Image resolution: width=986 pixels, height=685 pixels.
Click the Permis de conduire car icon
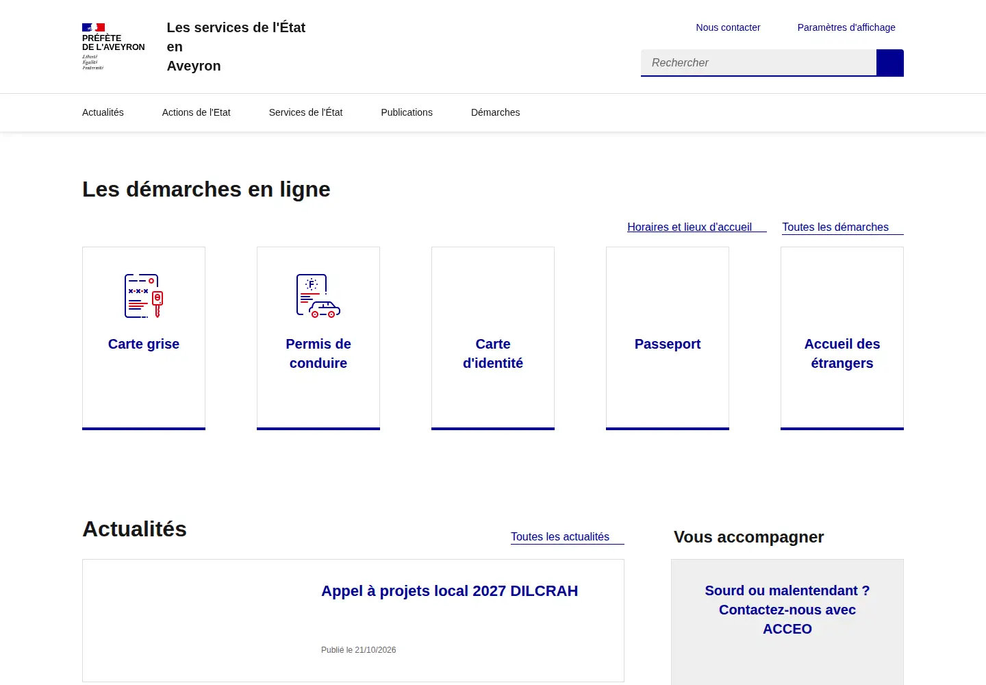[x=318, y=296]
